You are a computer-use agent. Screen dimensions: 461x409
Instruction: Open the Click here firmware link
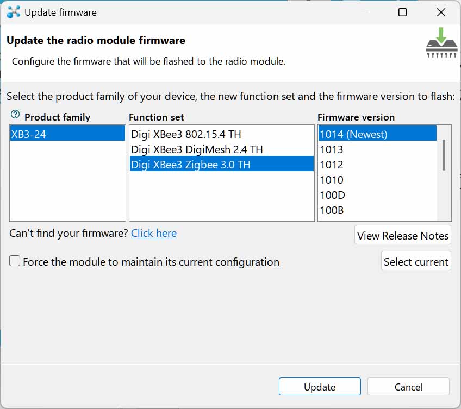154,234
